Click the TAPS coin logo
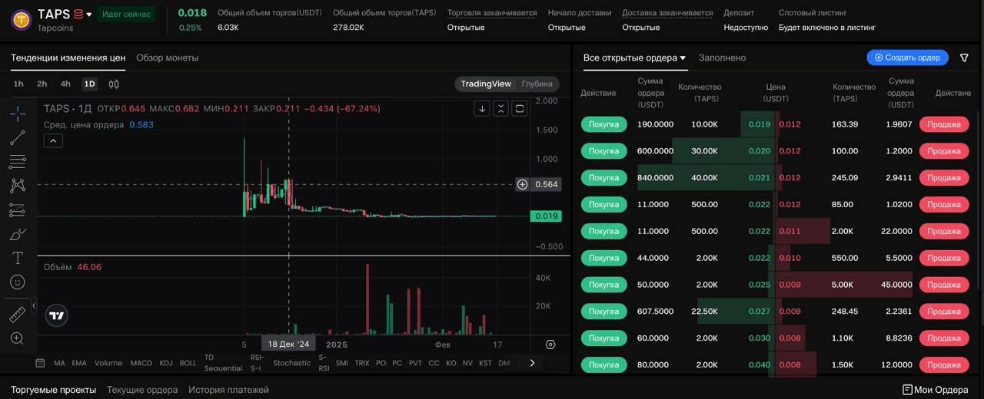The image size is (984, 399). pyautogui.click(x=21, y=19)
